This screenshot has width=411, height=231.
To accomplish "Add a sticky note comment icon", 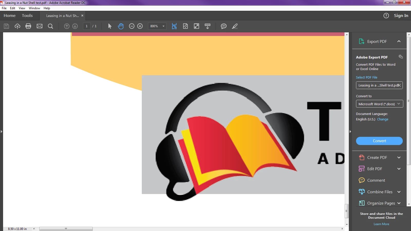I will (224, 26).
